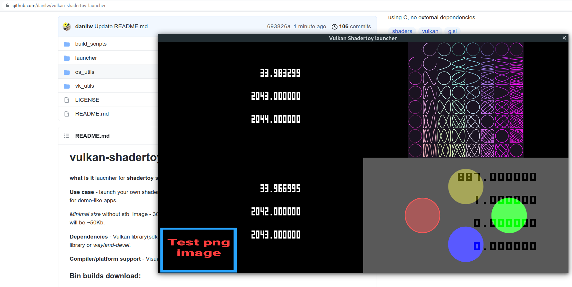The width and height of the screenshot is (572, 287).
Task: Click the browser address bar URL
Action: pyautogui.click(x=59, y=5)
